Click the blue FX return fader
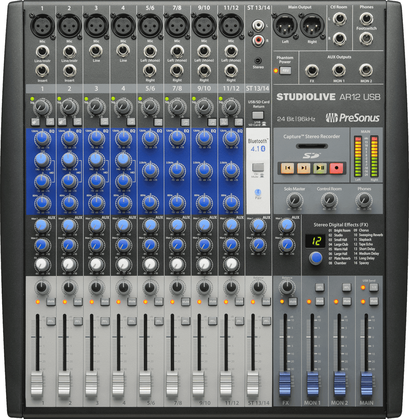 point(285,385)
